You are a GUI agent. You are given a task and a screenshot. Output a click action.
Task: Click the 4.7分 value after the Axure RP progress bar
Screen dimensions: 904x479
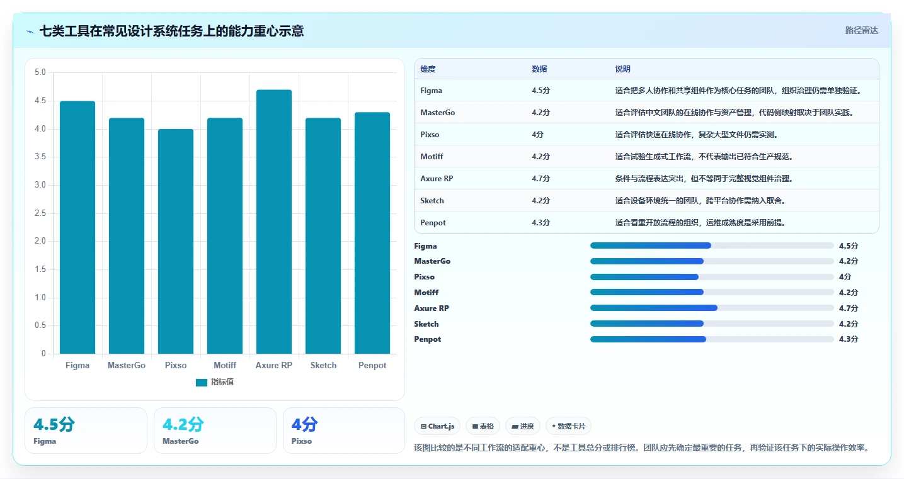pos(849,308)
